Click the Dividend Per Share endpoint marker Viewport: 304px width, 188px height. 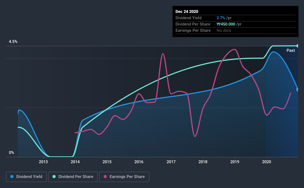298,46
